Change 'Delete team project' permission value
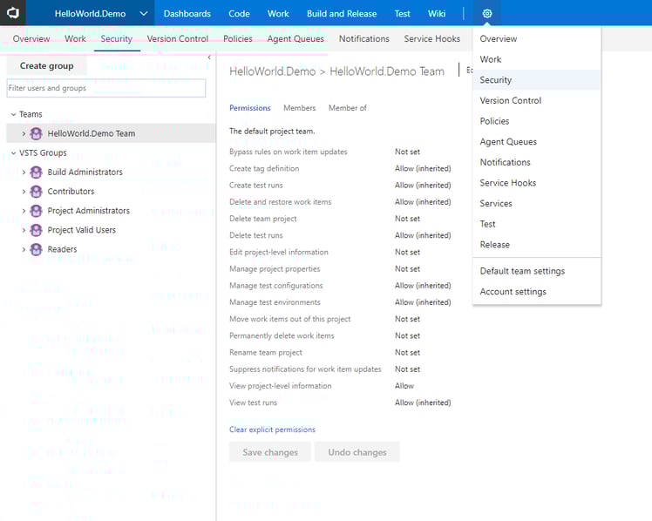Viewport: 652px width, 521px height. tap(408, 219)
